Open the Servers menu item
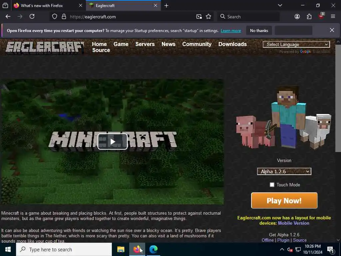Screen dimensions: 341x256 [x=145, y=44]
